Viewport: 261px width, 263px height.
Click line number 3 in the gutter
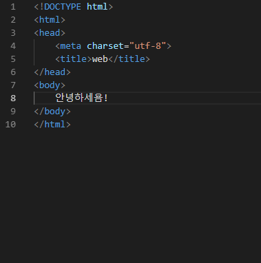coord(13,33)
